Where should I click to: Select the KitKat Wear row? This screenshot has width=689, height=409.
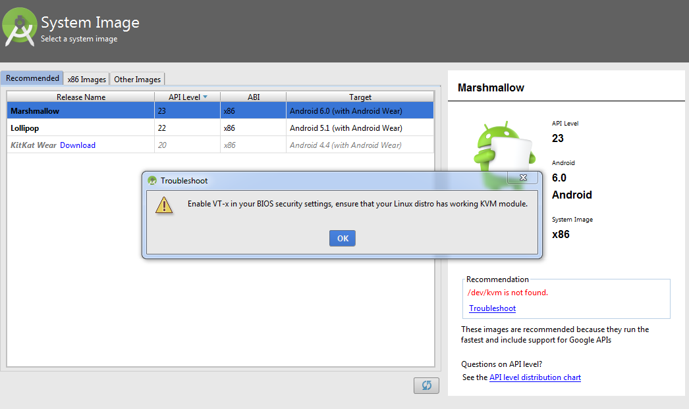click(220, 145)
